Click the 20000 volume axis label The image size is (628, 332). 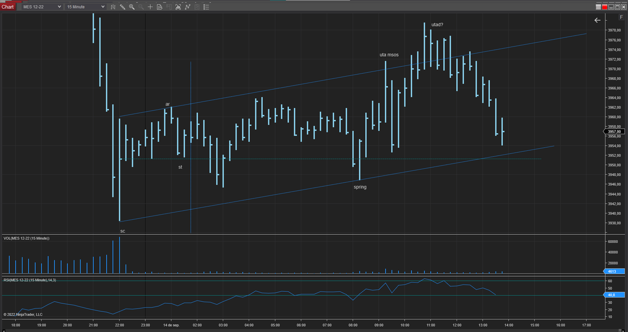click(614, 263)
